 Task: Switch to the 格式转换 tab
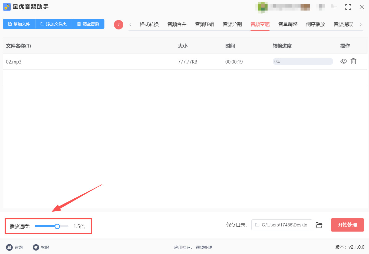(149, 24)
